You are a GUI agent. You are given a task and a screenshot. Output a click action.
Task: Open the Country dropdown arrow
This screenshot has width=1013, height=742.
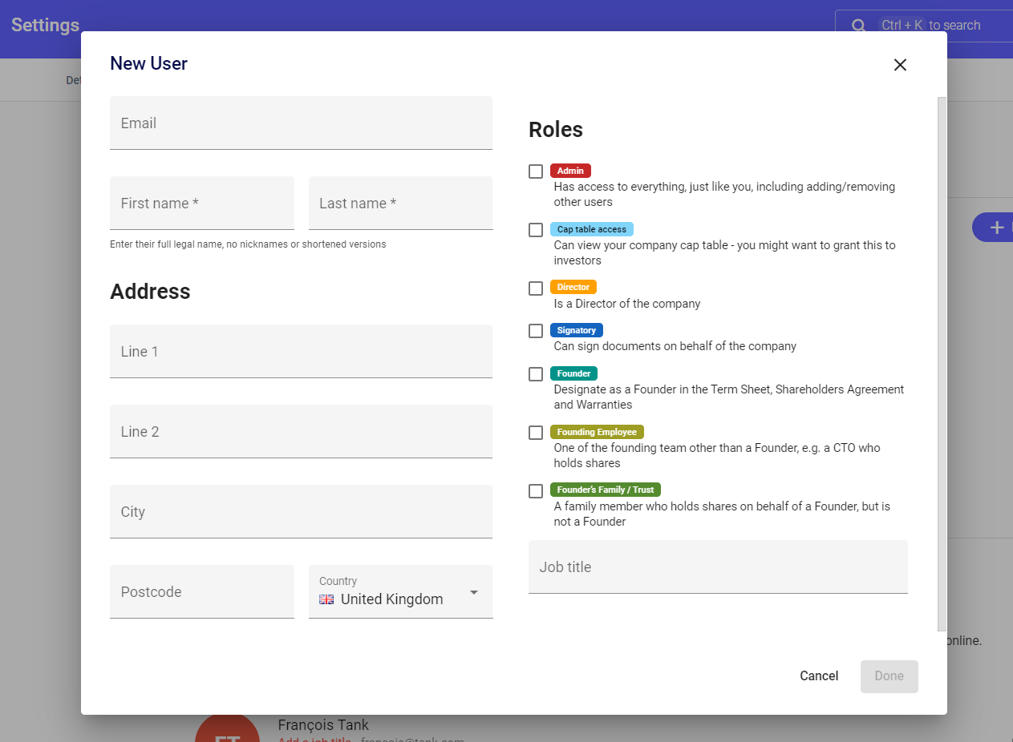(474, 592)
